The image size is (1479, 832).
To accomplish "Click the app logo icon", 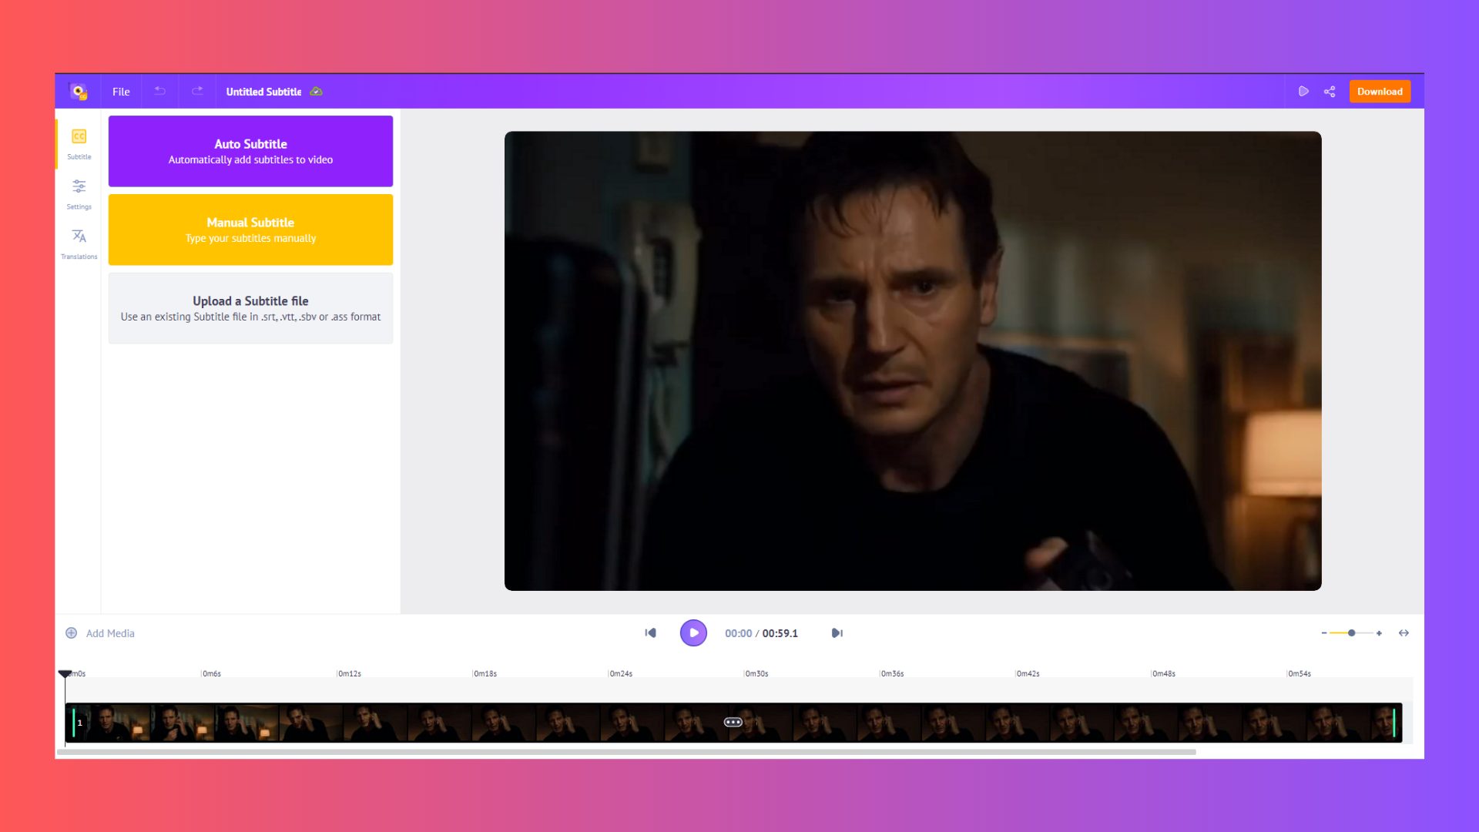I will click(x=79, y=92).
